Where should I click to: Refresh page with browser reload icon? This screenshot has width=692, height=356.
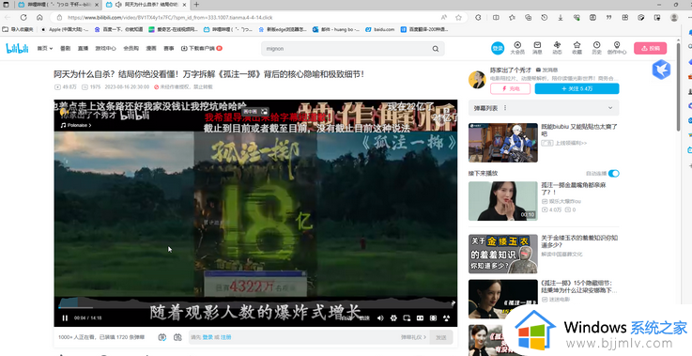coord(23,17)
